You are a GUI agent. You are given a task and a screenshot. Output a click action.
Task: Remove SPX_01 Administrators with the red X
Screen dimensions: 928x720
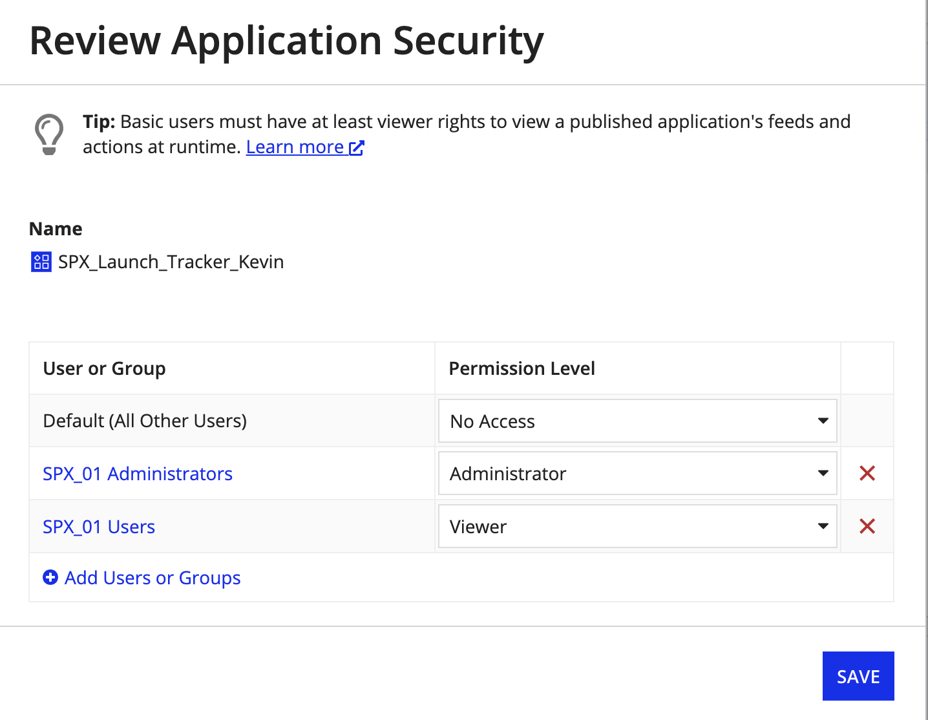click(867, 473)
